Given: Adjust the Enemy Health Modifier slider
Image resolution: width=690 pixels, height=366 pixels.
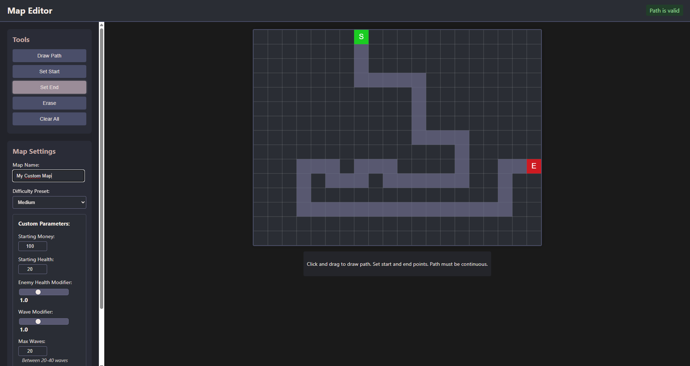Looking at the screenshot, I should pos(44,292).
